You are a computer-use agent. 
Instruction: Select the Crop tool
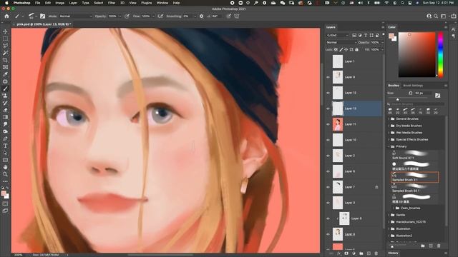5,60
